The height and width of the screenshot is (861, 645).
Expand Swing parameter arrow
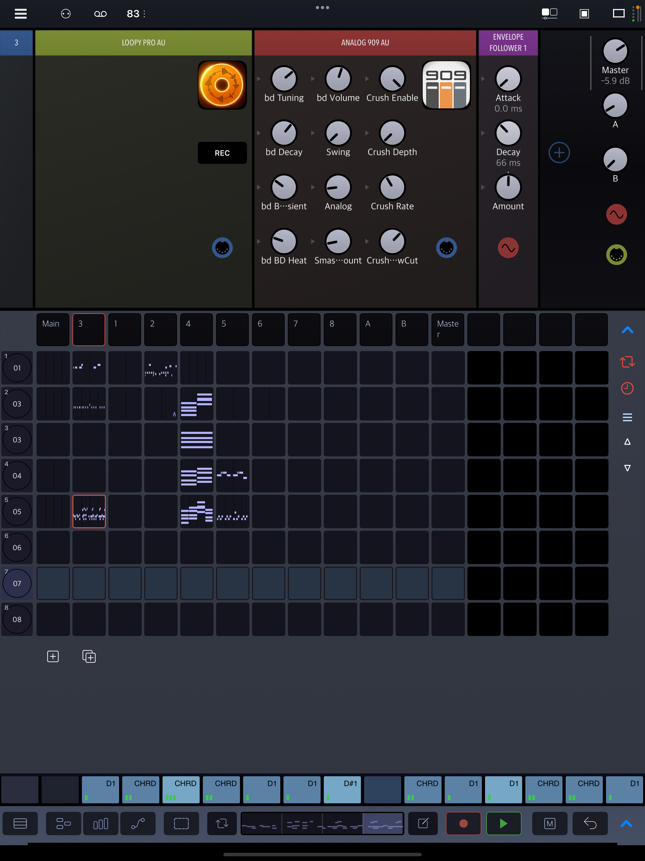pos(313,133)
